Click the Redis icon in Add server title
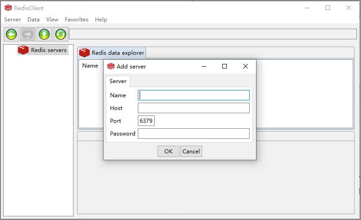Image resolution: width=361 pixels, height=220 pixels. 111,66
